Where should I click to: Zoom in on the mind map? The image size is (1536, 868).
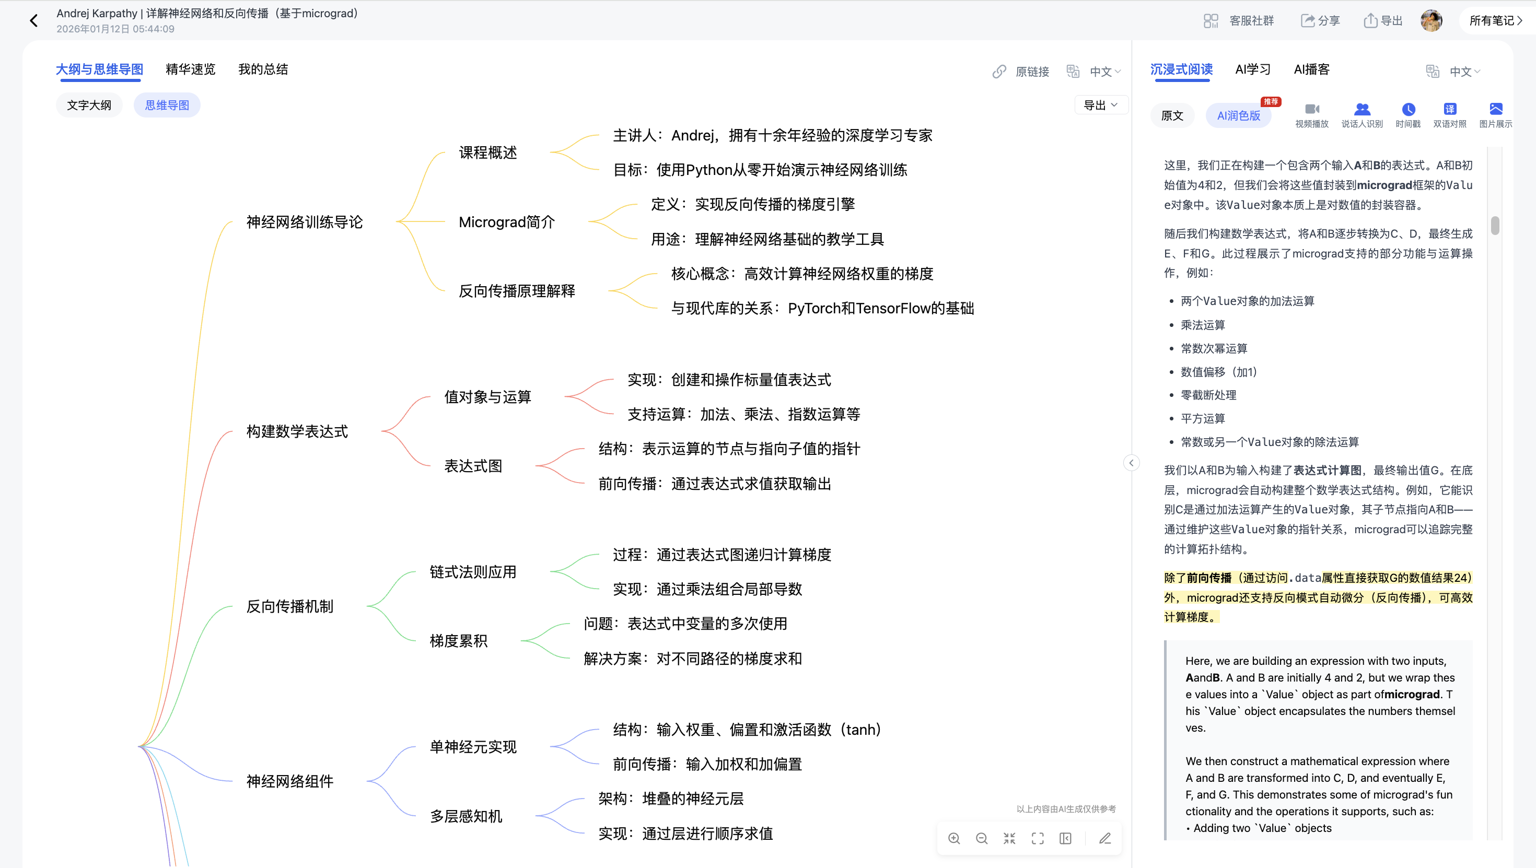[x=954, y=838]
